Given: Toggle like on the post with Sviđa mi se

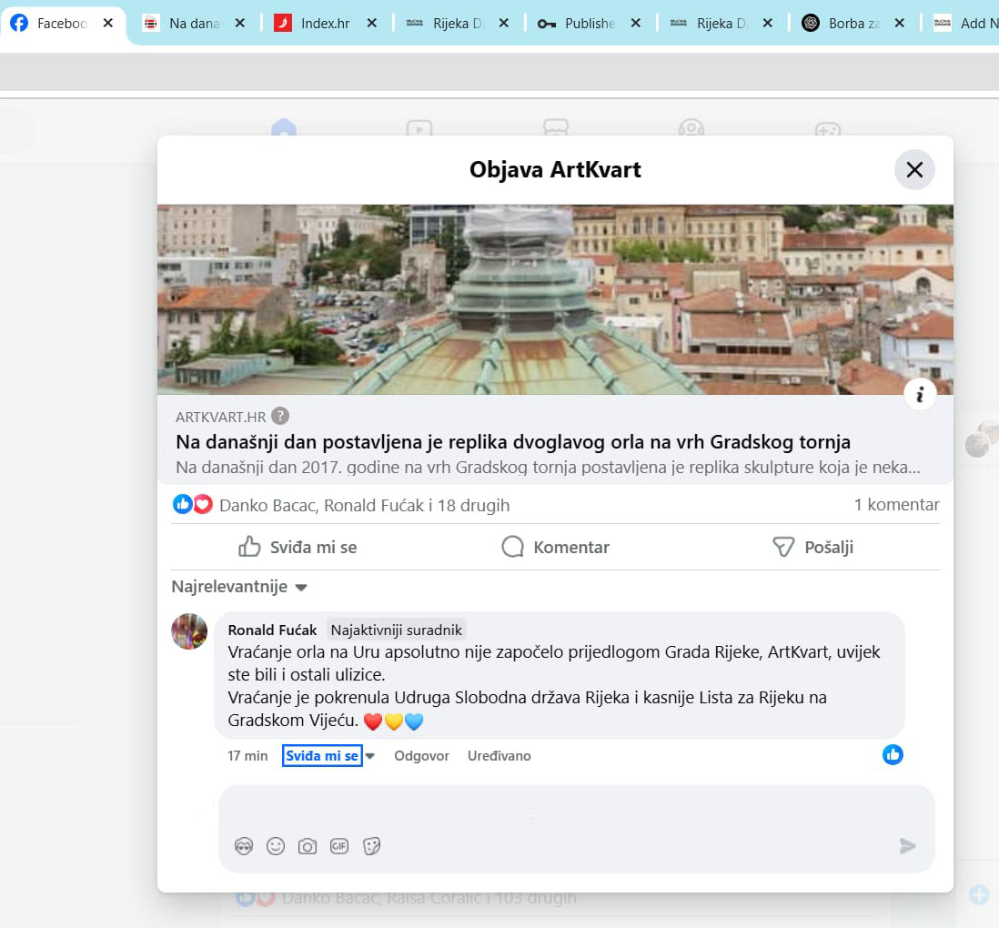Looking at the screenshot, I should [x=298, y=547].
